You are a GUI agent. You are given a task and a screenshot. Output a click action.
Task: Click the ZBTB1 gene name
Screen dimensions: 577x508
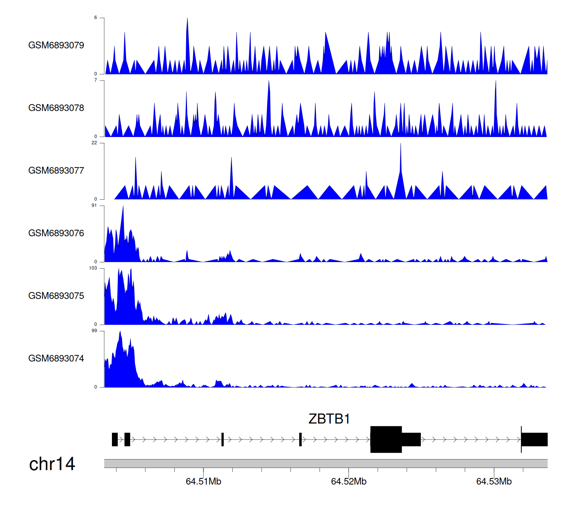click(x=329, y=419)
